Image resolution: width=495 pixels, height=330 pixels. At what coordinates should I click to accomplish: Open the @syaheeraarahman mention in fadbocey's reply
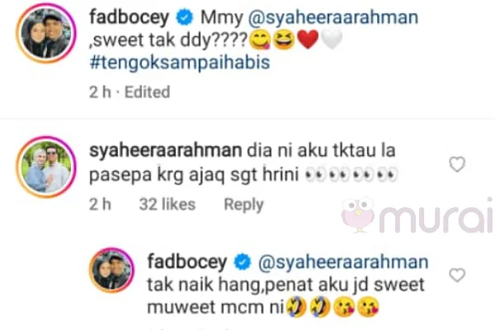click(x=343, y=262)
